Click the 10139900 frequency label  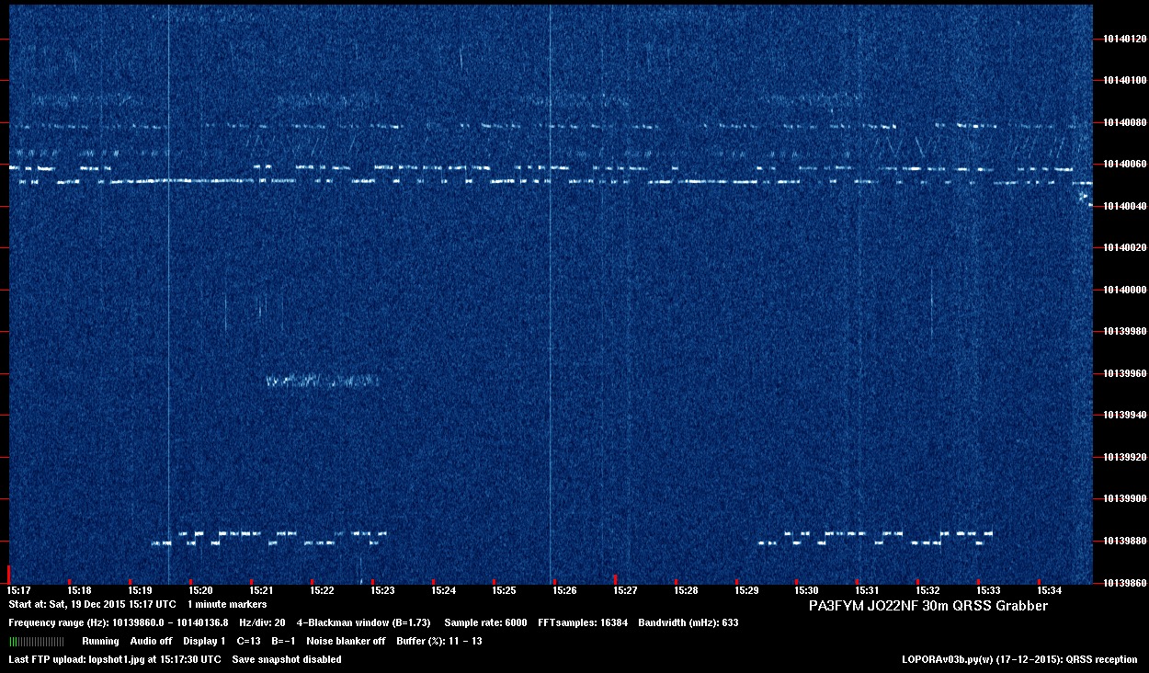(1124, 499)
